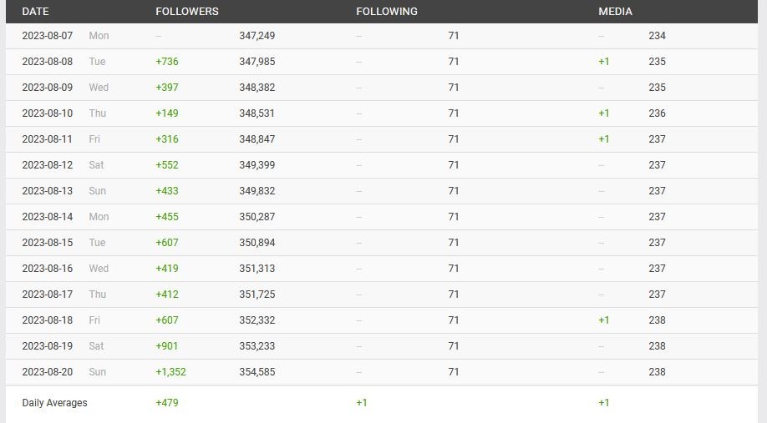Click the Daily Averages label

(54, 403)
